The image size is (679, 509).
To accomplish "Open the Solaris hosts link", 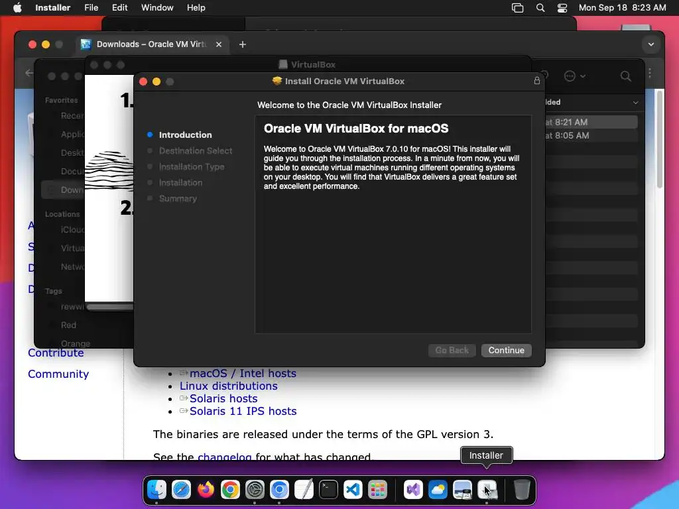I will point(223,398).
